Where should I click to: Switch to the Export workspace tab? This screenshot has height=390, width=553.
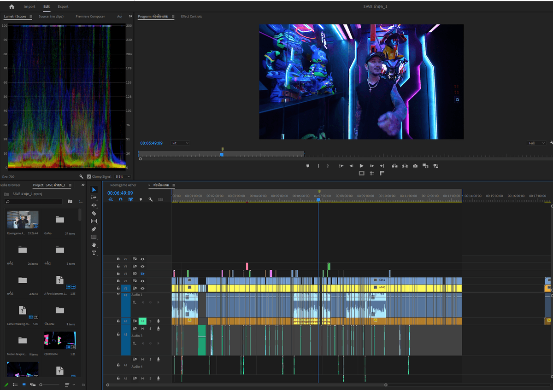63,7
